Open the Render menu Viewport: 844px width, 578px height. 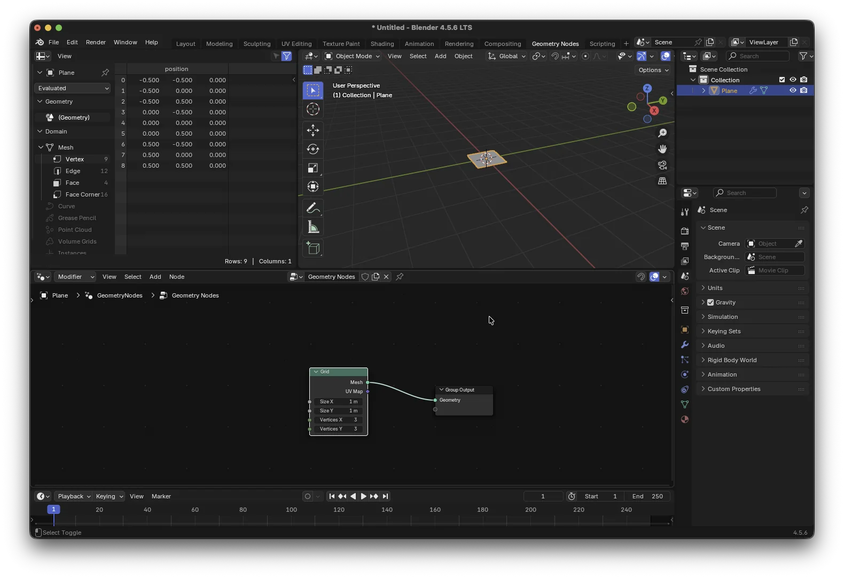96,42
